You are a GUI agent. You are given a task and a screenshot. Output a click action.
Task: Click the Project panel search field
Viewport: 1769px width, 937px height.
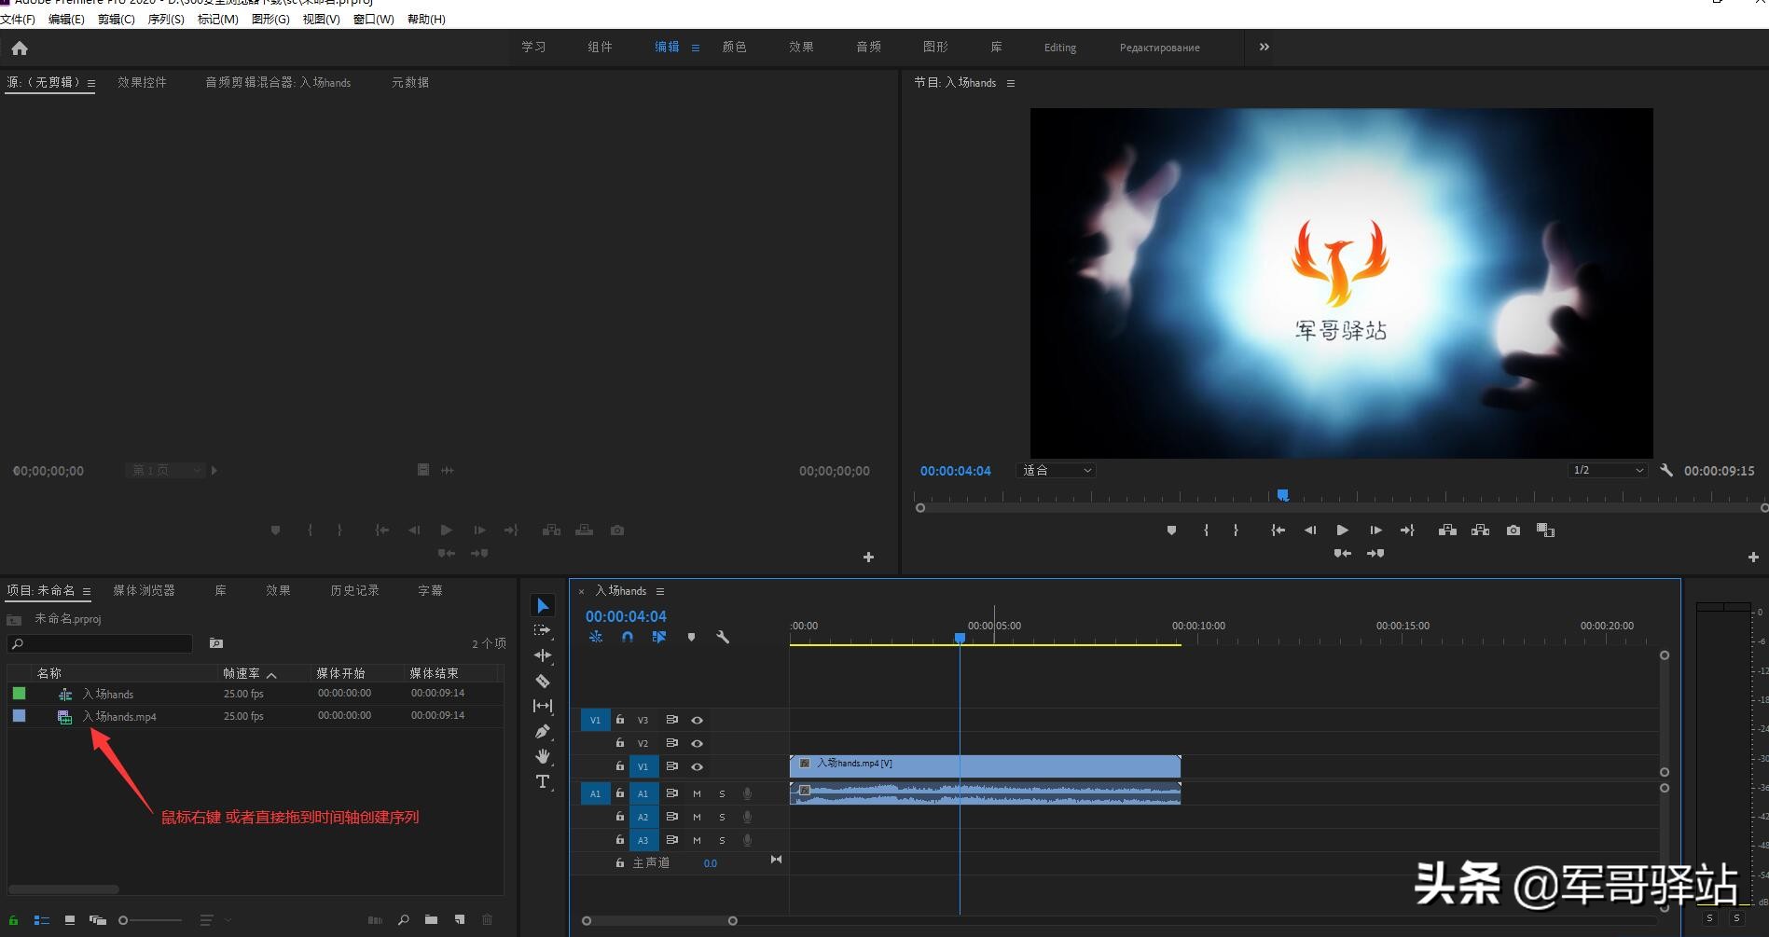[100, 643]
